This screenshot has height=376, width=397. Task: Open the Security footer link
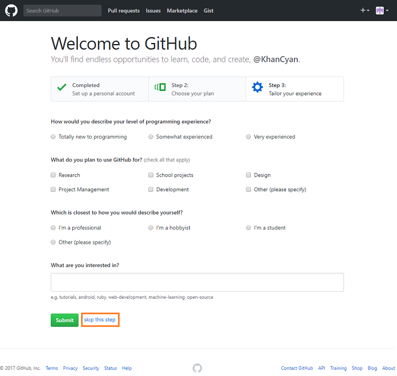point(90,368)
